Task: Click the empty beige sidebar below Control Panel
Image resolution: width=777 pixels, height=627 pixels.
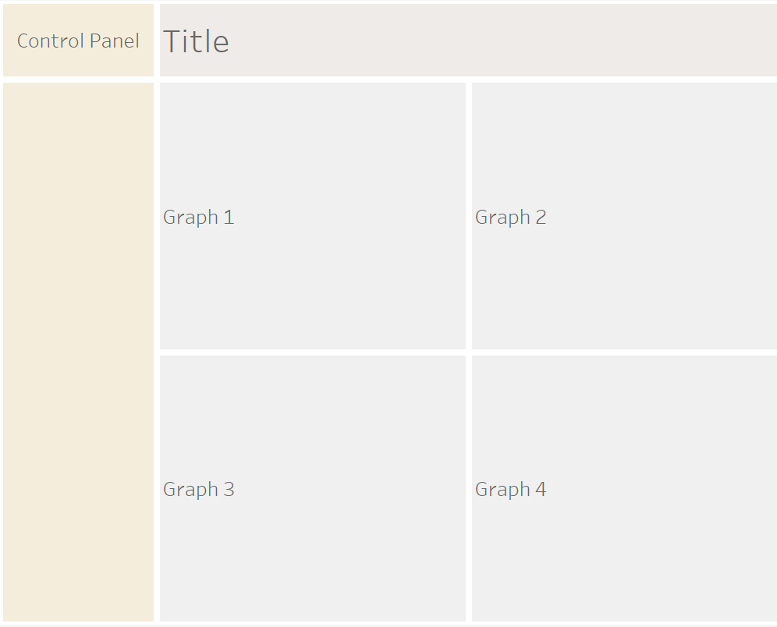Action: click(x=78, y=351)
